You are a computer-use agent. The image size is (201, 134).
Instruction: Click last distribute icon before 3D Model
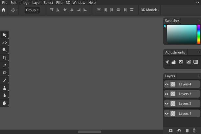132,10
